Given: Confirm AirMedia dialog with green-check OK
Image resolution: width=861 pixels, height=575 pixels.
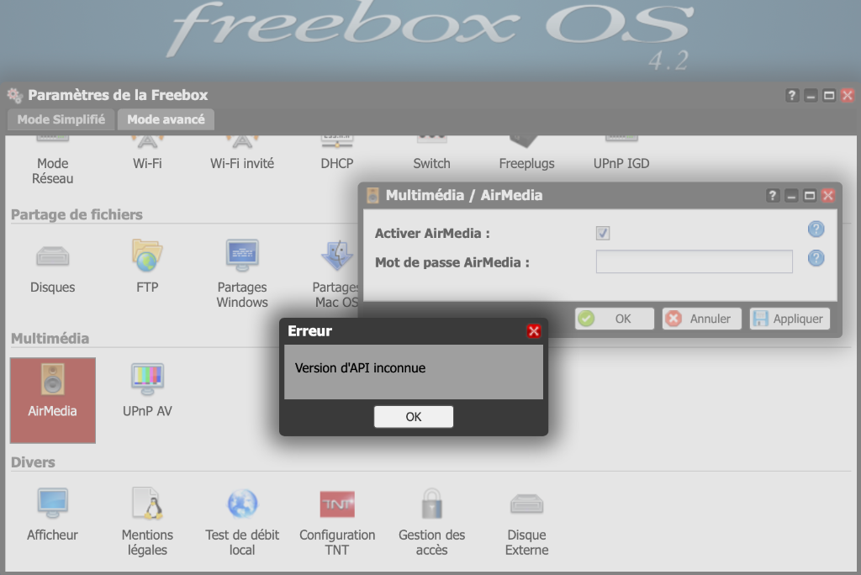Looking at the screenshot, I should point(615,319).
